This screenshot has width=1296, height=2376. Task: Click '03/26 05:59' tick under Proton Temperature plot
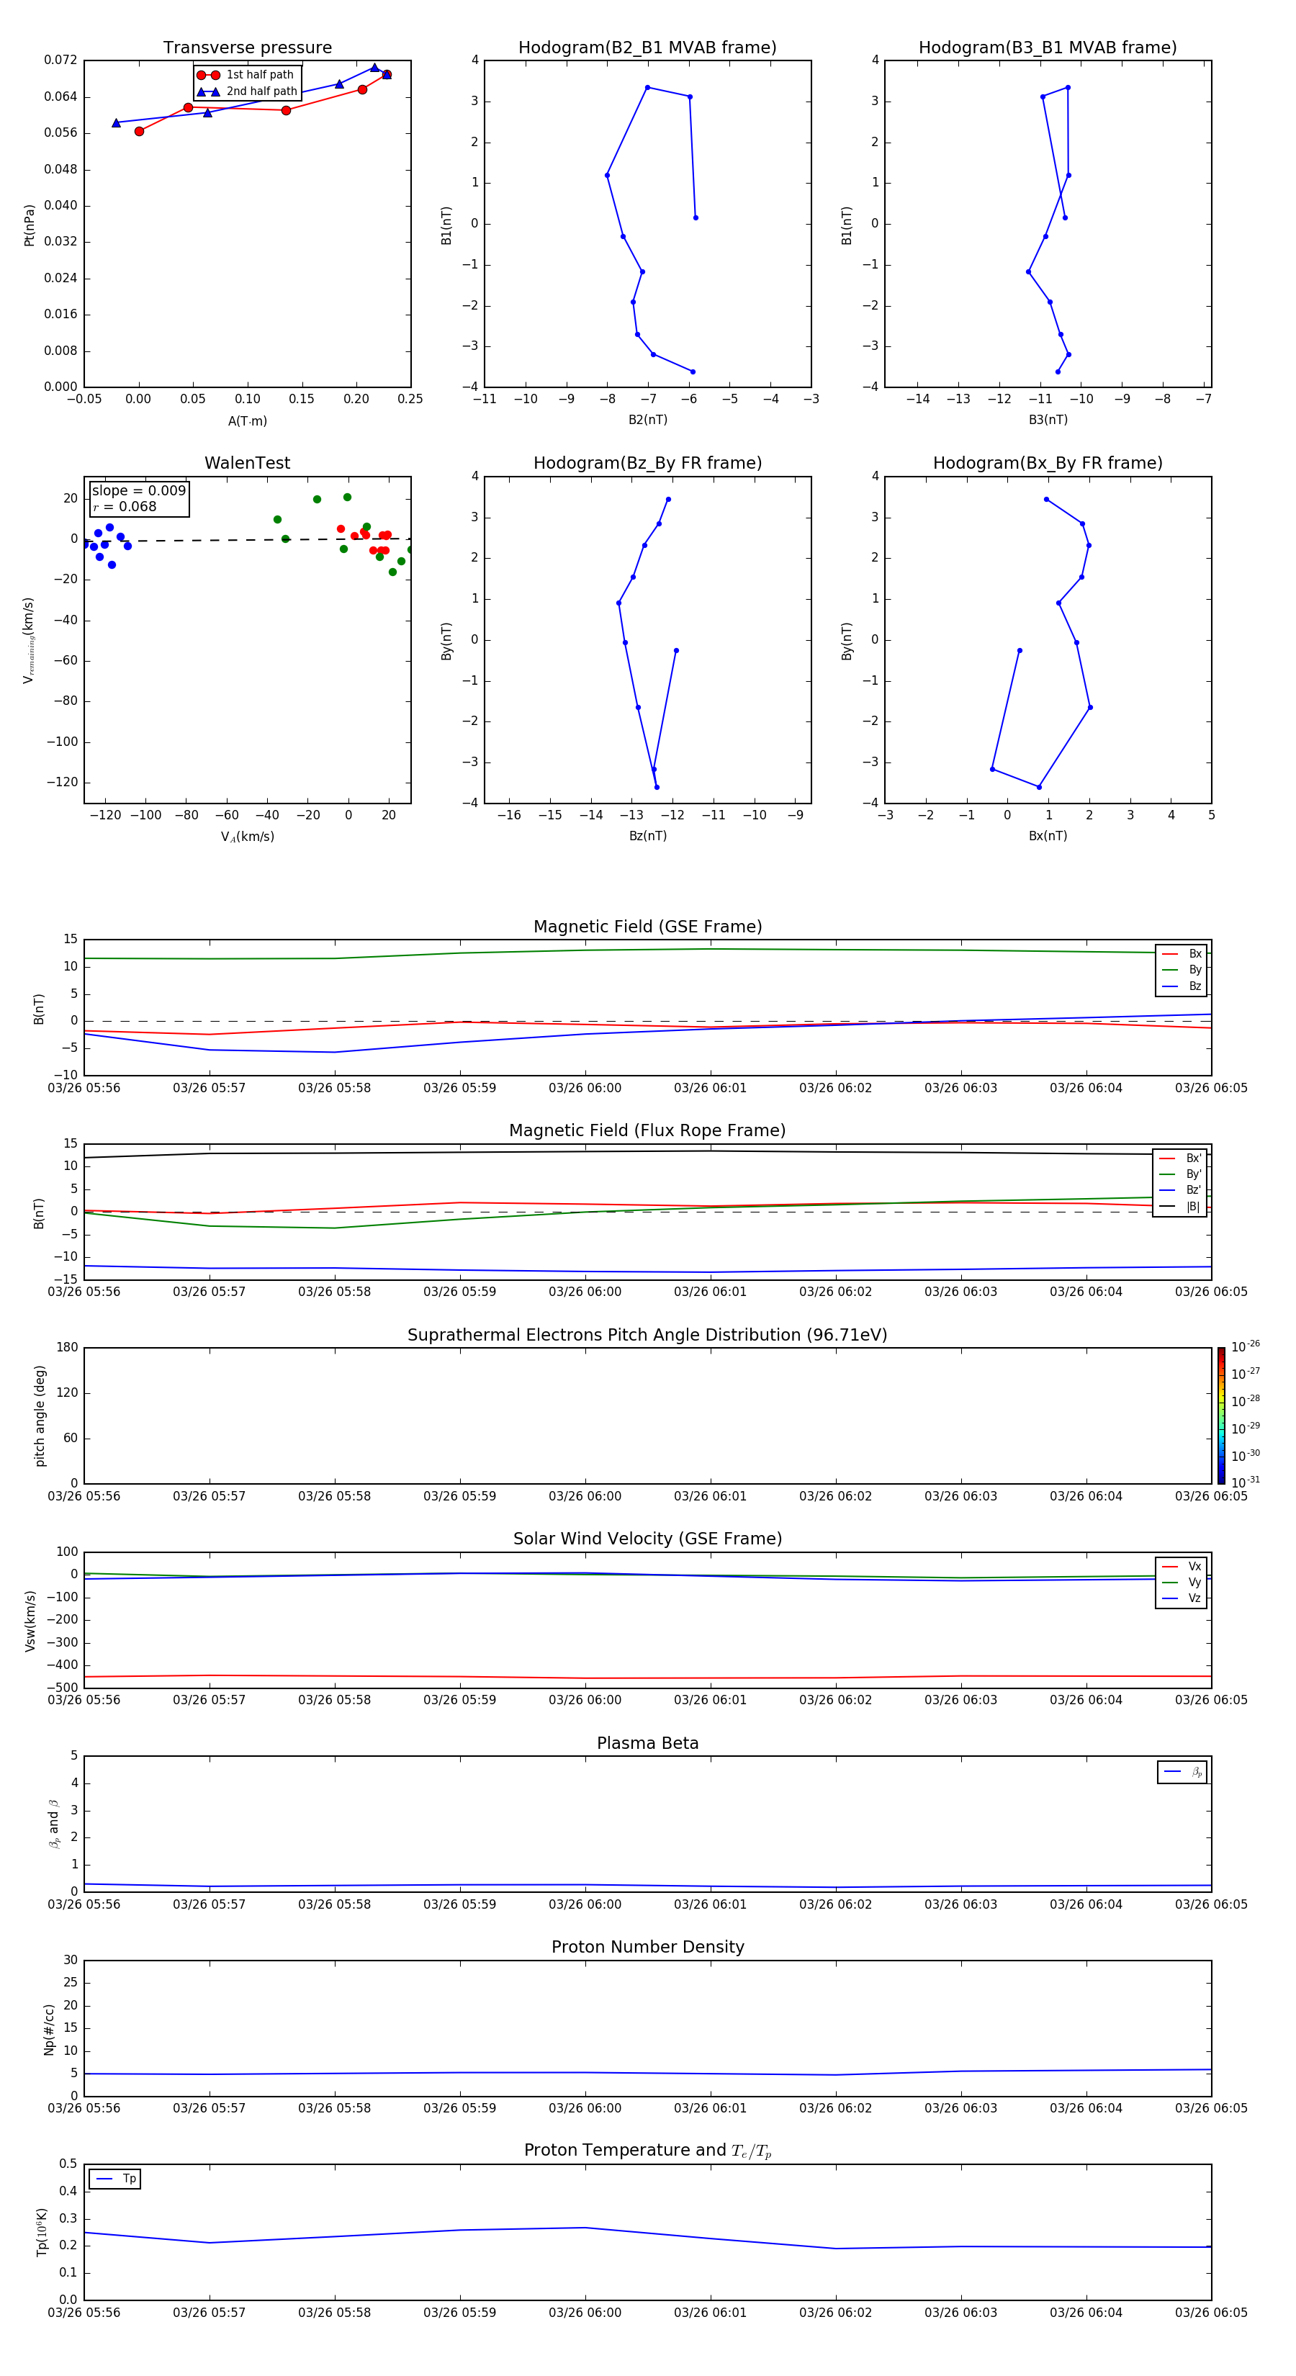(x=459, y=2313)
